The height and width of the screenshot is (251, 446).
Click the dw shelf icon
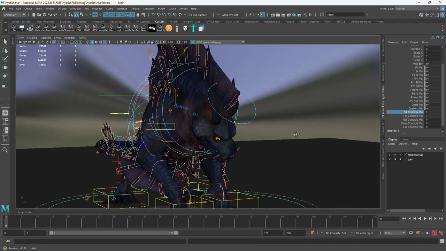coord(152,28)
